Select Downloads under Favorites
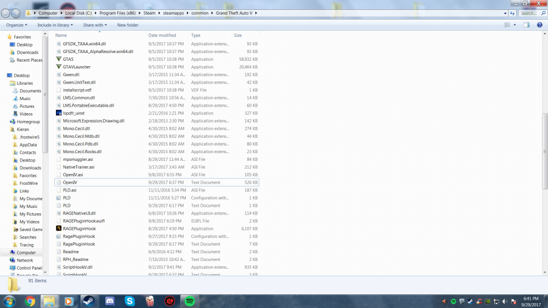This screenshot has width=548, height=308. tap(27, 53)
